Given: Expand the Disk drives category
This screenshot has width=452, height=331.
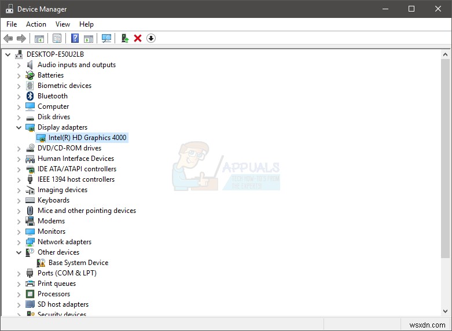Looking at the screenshot, I should click(19, 117).
